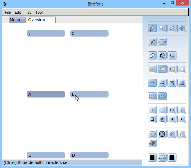Screen dimensions: 191x168
Task: Close the Overview tab
Action: pos(53,20)
